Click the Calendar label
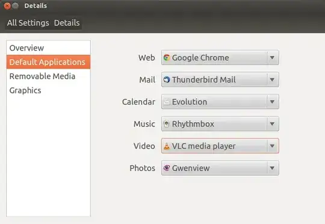This screenshot has width=325, height=224. (138, 102)
